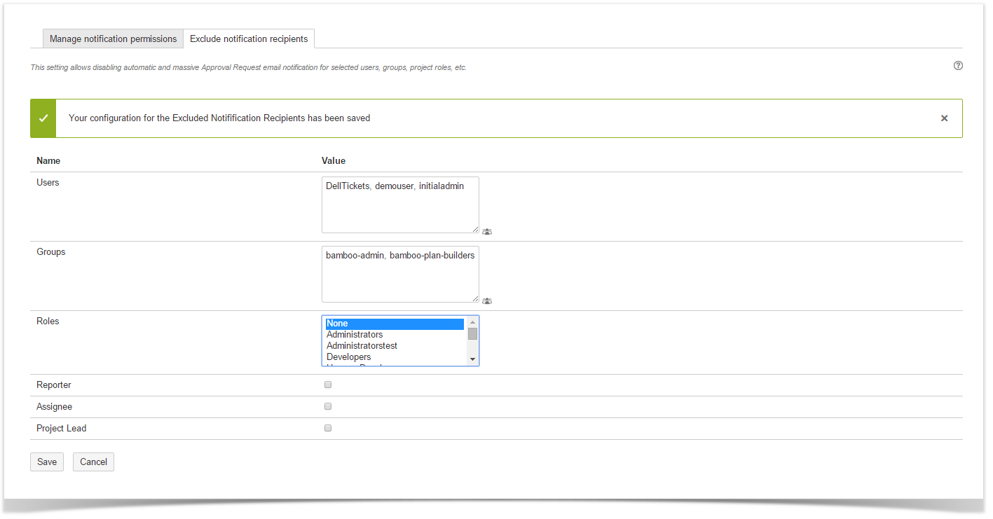
Task: Tick the Assignee checkbox
Action: [x=328, y=406]
